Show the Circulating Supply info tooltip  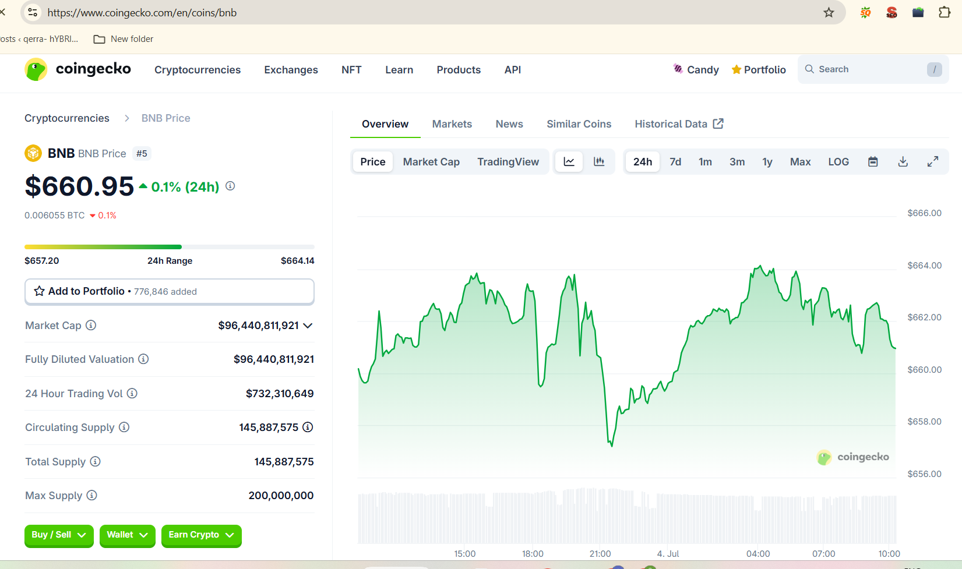click(x=124, y=427)
